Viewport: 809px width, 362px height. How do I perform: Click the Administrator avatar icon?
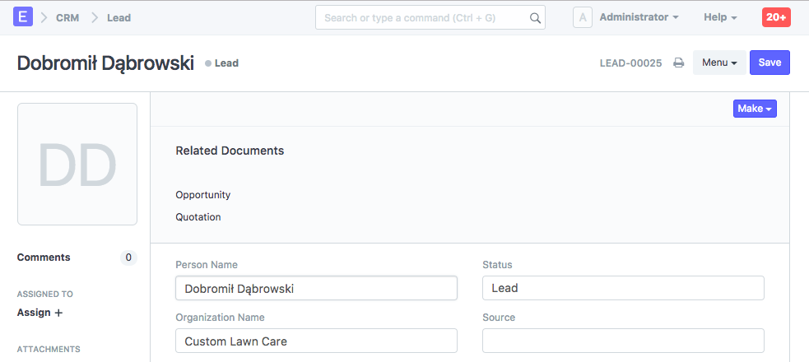tap(583, 17)
